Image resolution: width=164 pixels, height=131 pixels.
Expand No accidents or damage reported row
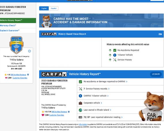click(x=120, y=82)
